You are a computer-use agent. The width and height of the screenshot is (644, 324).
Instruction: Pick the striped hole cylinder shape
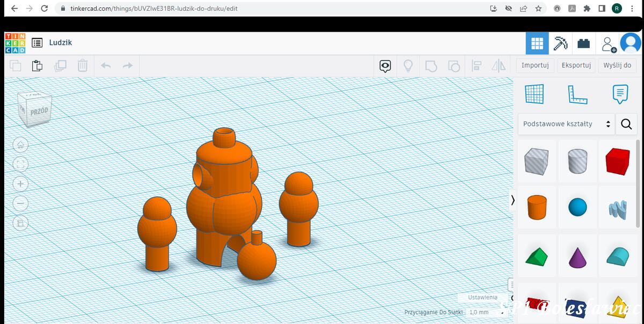tap(577, 161)
